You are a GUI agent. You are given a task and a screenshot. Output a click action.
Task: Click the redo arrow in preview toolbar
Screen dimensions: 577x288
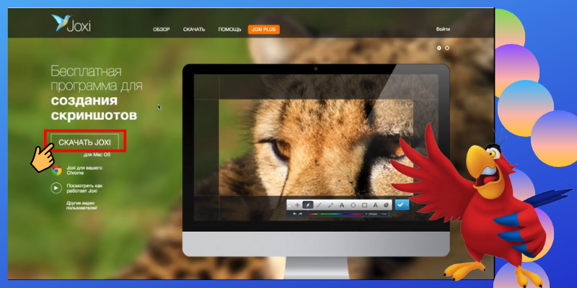(300, 214)
